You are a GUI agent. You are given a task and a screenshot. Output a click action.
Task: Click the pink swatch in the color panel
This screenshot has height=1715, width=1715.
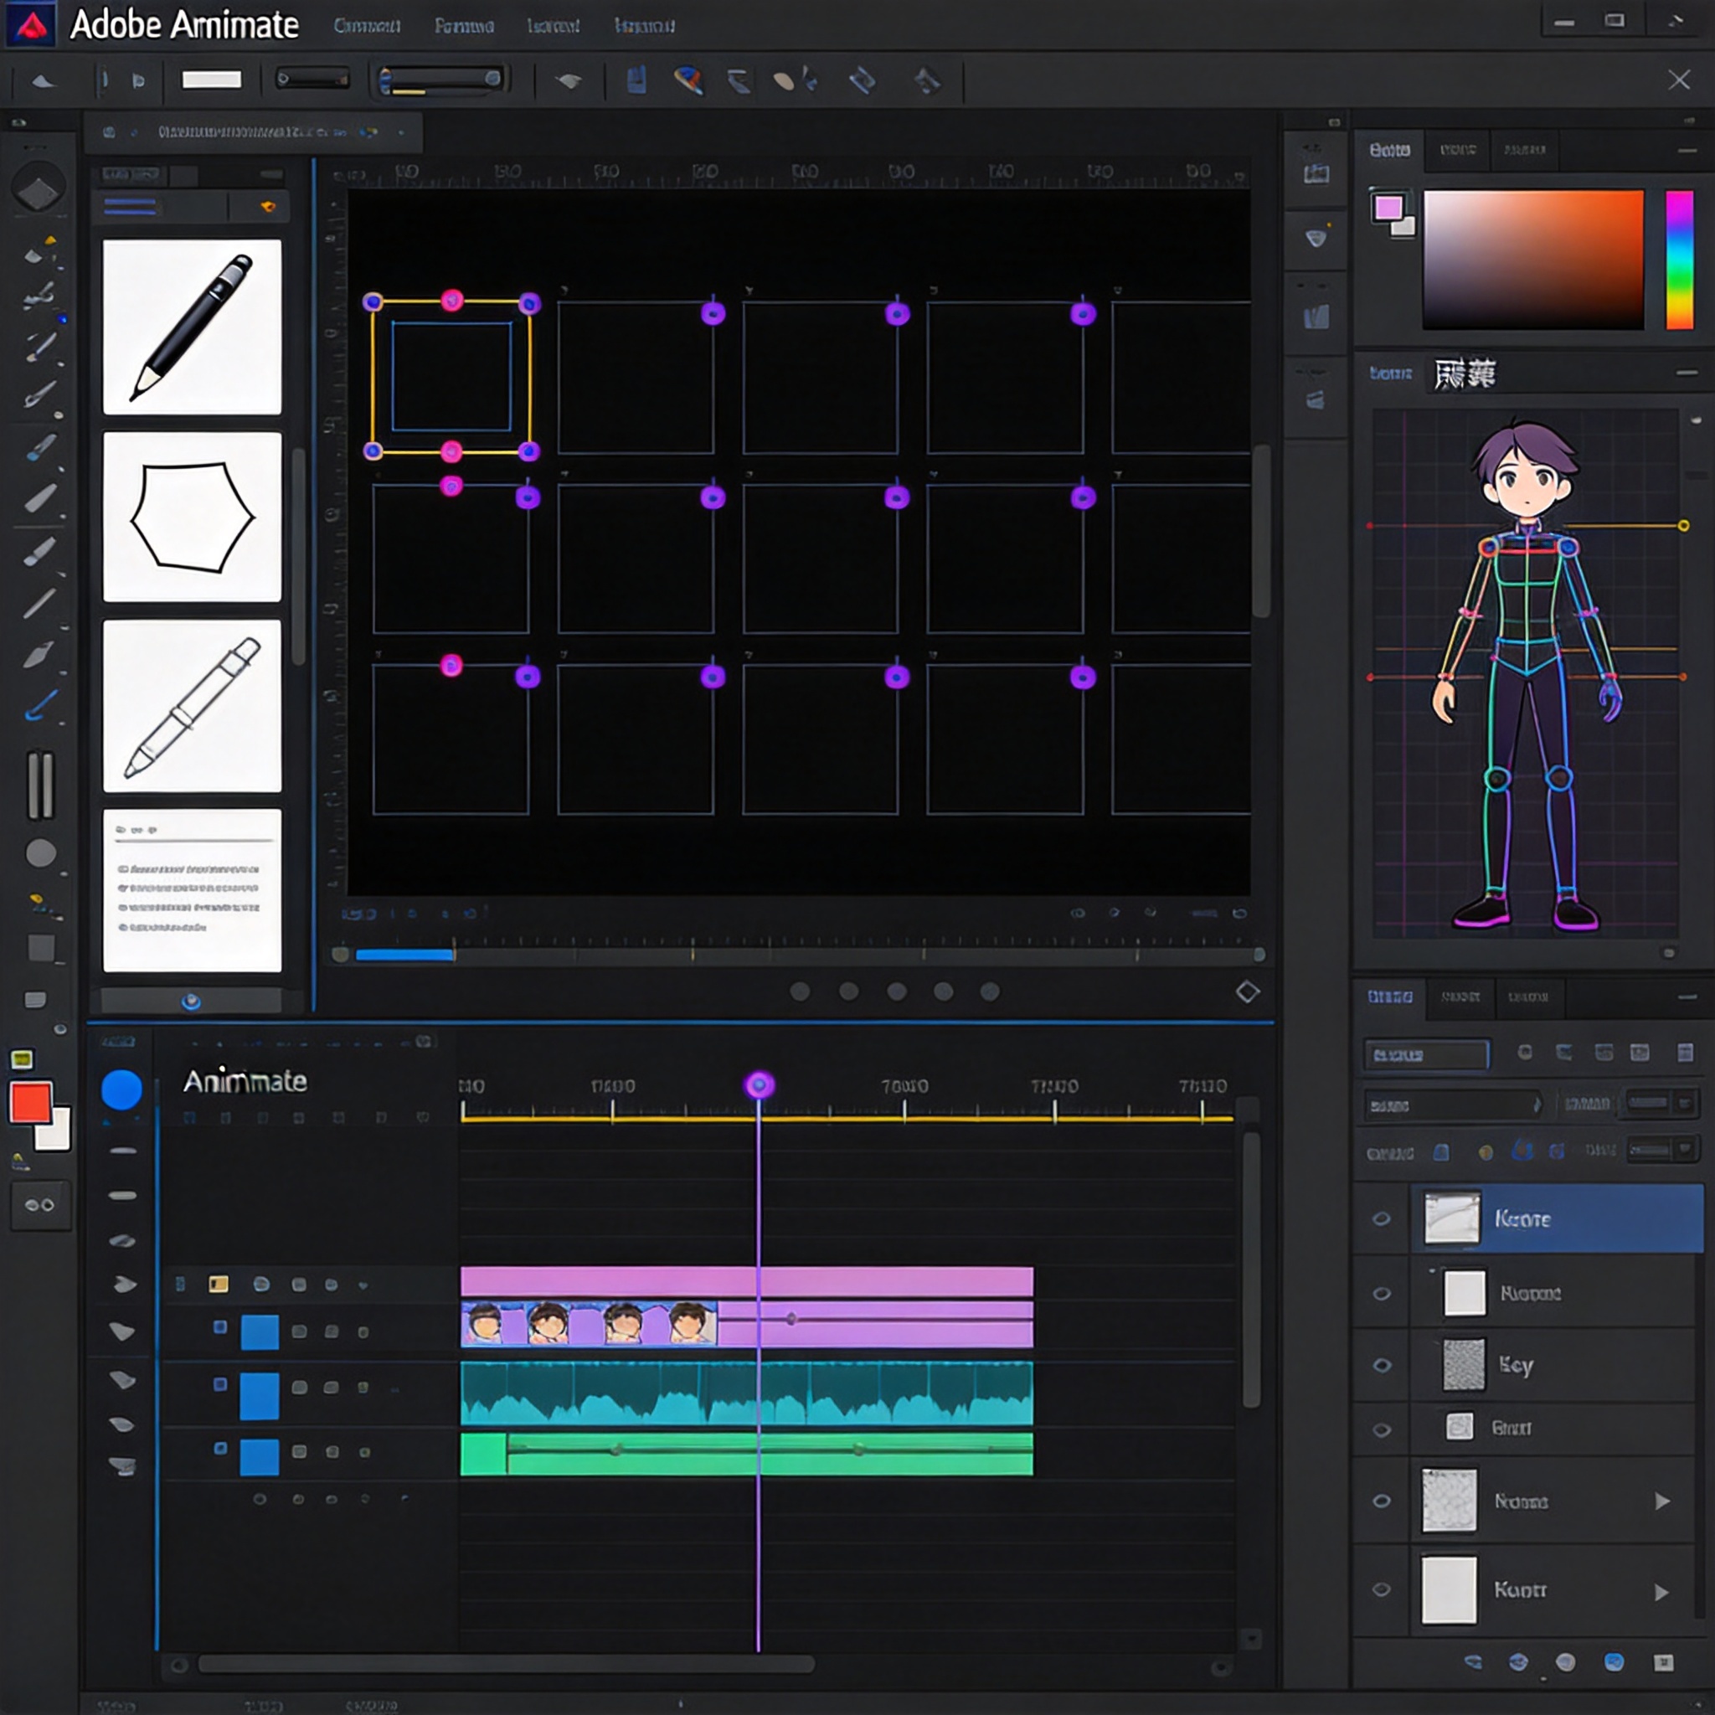(x=1388, y=208)
